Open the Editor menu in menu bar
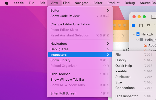 point(98,3)
